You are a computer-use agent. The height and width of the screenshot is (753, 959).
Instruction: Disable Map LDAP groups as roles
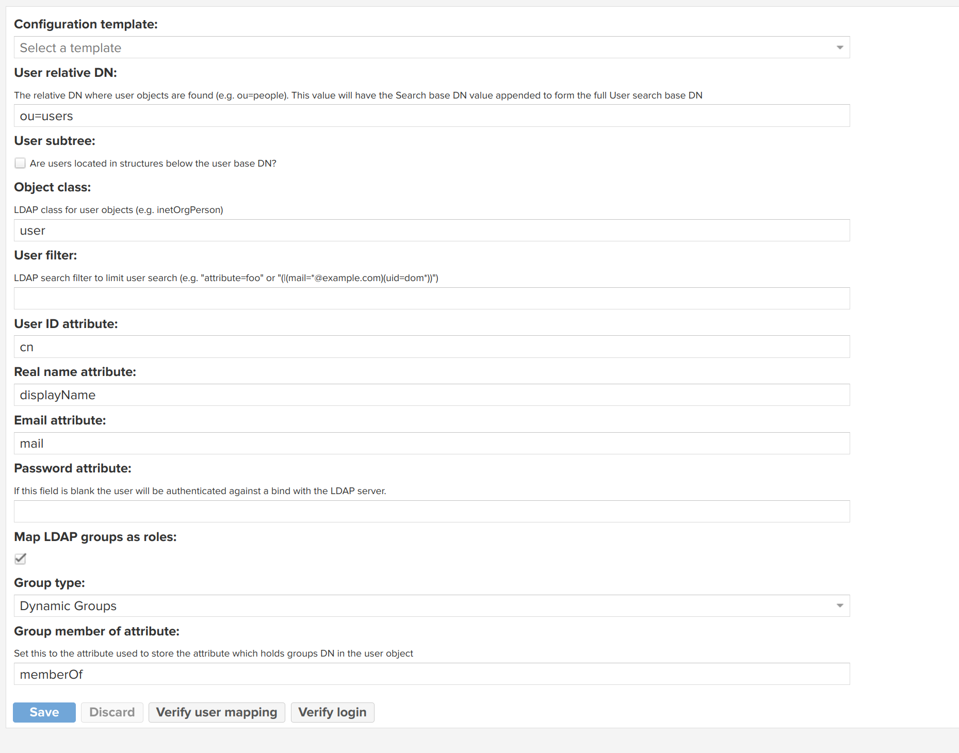pyautogui.click(x=20, y=559)
